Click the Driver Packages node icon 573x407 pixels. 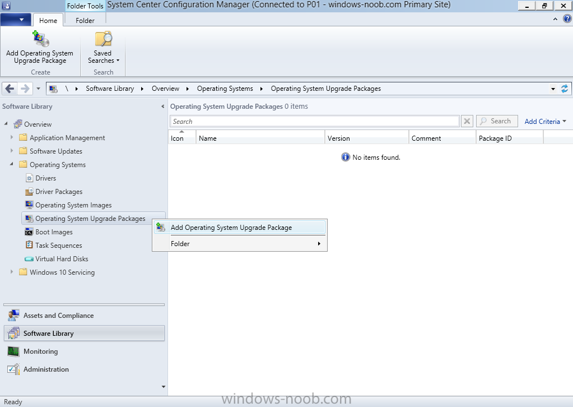tap(29, 192)
